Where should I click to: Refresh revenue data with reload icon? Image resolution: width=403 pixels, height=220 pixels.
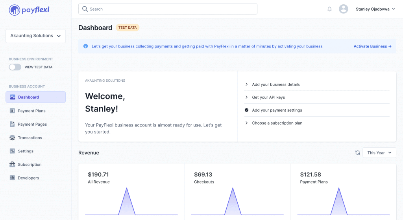coord(357,153)
